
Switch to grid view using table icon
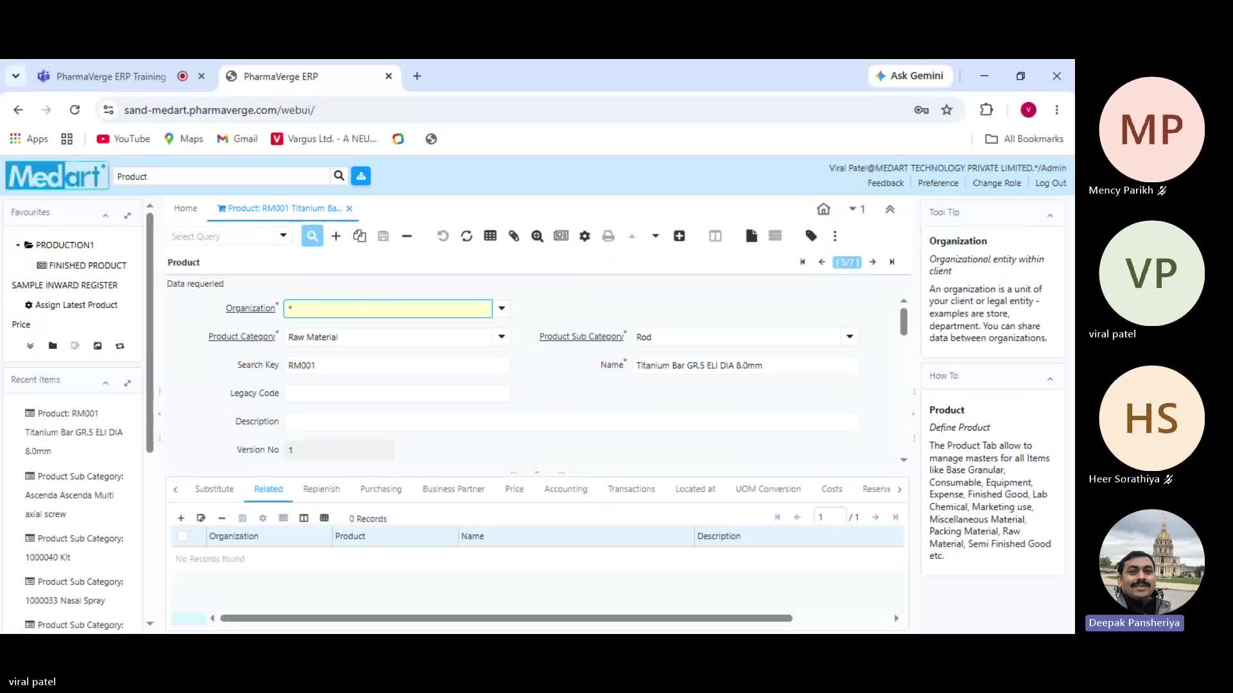click(491, 236)
